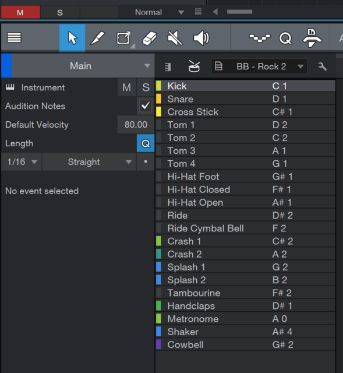
Task: Select the Arrow tool
Action: pos(72,37)
